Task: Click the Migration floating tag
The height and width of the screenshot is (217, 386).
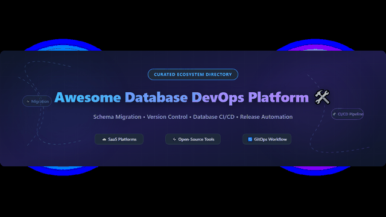Action: [37, 101]
